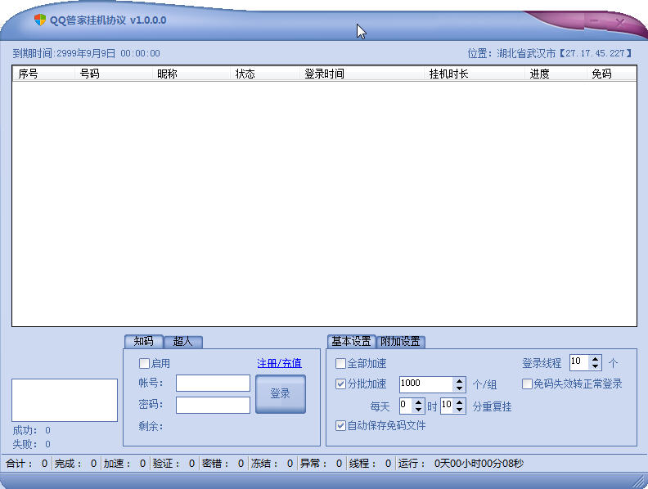The width and height of the screenshot is (648, 489).
Task: Click the 到期时间 expiry text
Action: pos(87,53)
